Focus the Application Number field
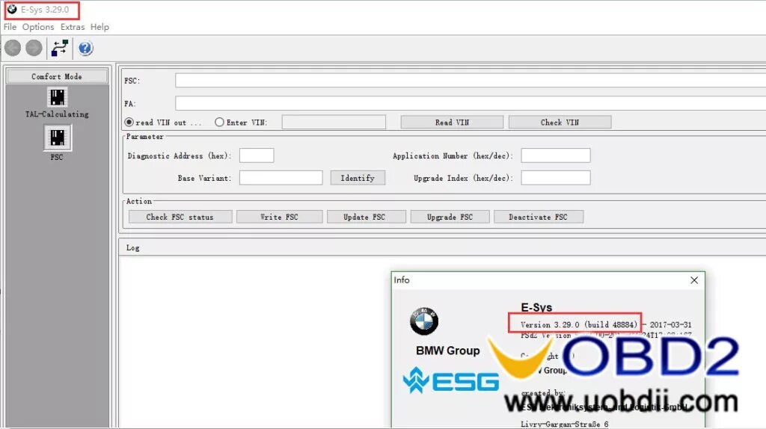This screenshot has width=766, height=429. pos(556,155)
